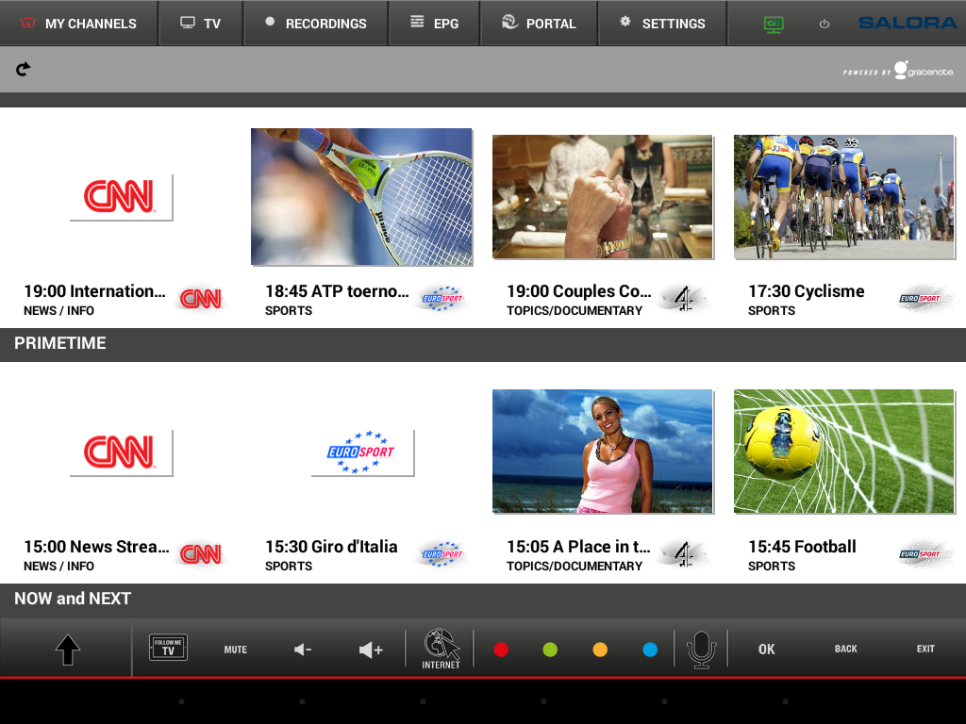The image size is (966, 724).
Task: Open the couples dinner thumbnail
Action: 603,197
